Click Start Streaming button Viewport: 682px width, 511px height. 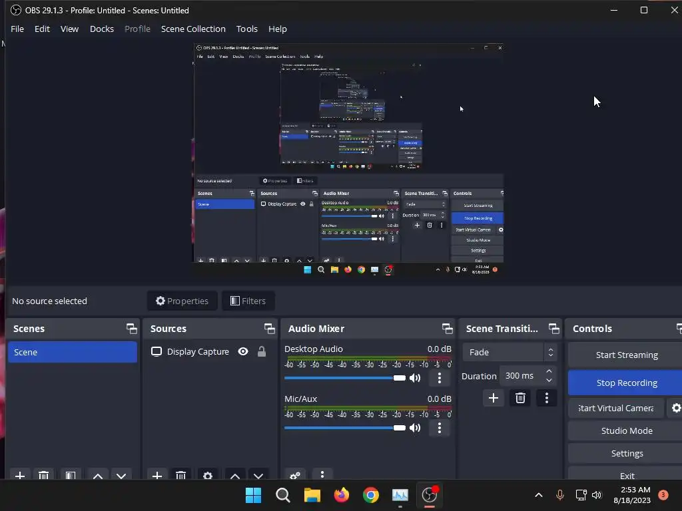tap(626, 355)
